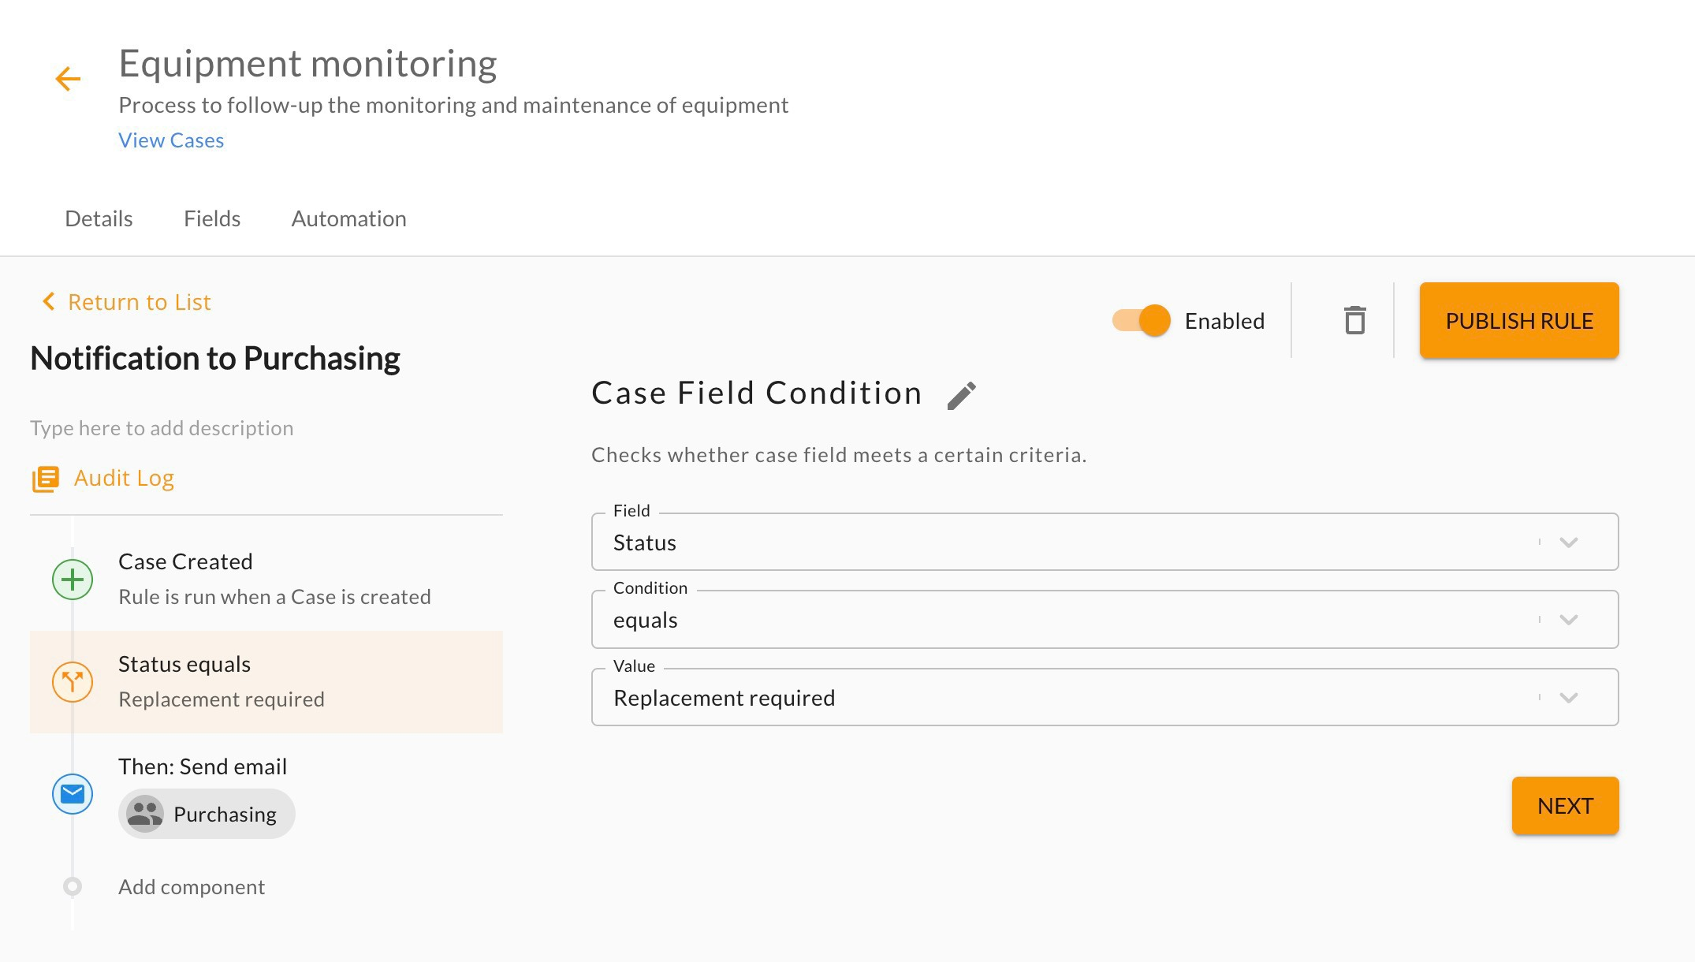The height and width of the screenshot is (962, 1695).
Task: Click the Add component circle marker
Action: 73,887
